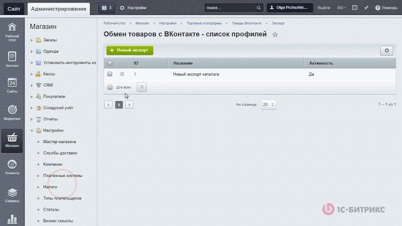
Task: Open Товары ВКонтакте breadcrumb link
Action: click(x=247, y=23)
